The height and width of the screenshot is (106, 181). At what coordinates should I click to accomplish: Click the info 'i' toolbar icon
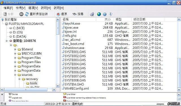click(x=110, y=14)
